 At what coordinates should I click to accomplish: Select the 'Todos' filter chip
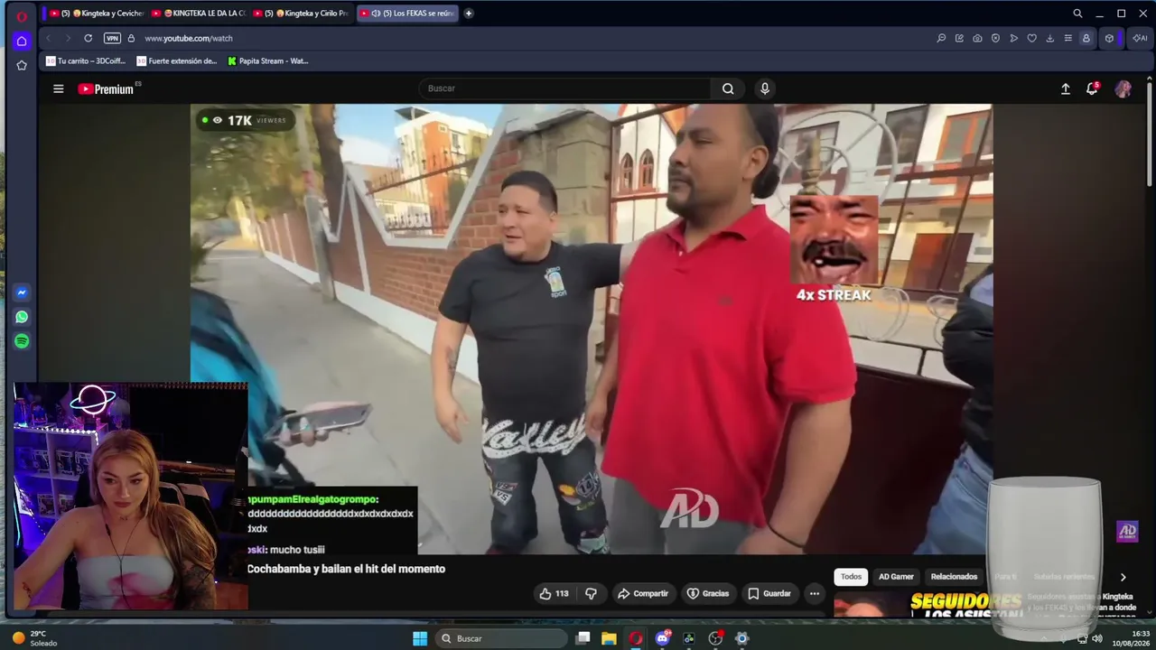tap(851, 576)
